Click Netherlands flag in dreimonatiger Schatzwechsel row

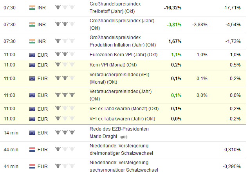click(32, 149)
